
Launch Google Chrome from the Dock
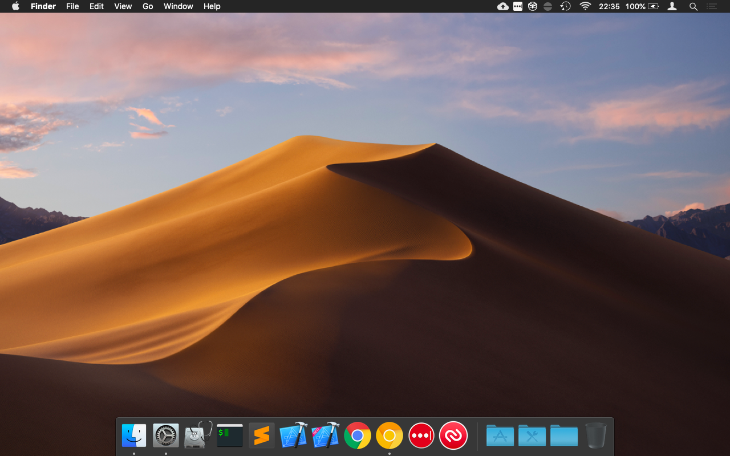coord(358,436)
